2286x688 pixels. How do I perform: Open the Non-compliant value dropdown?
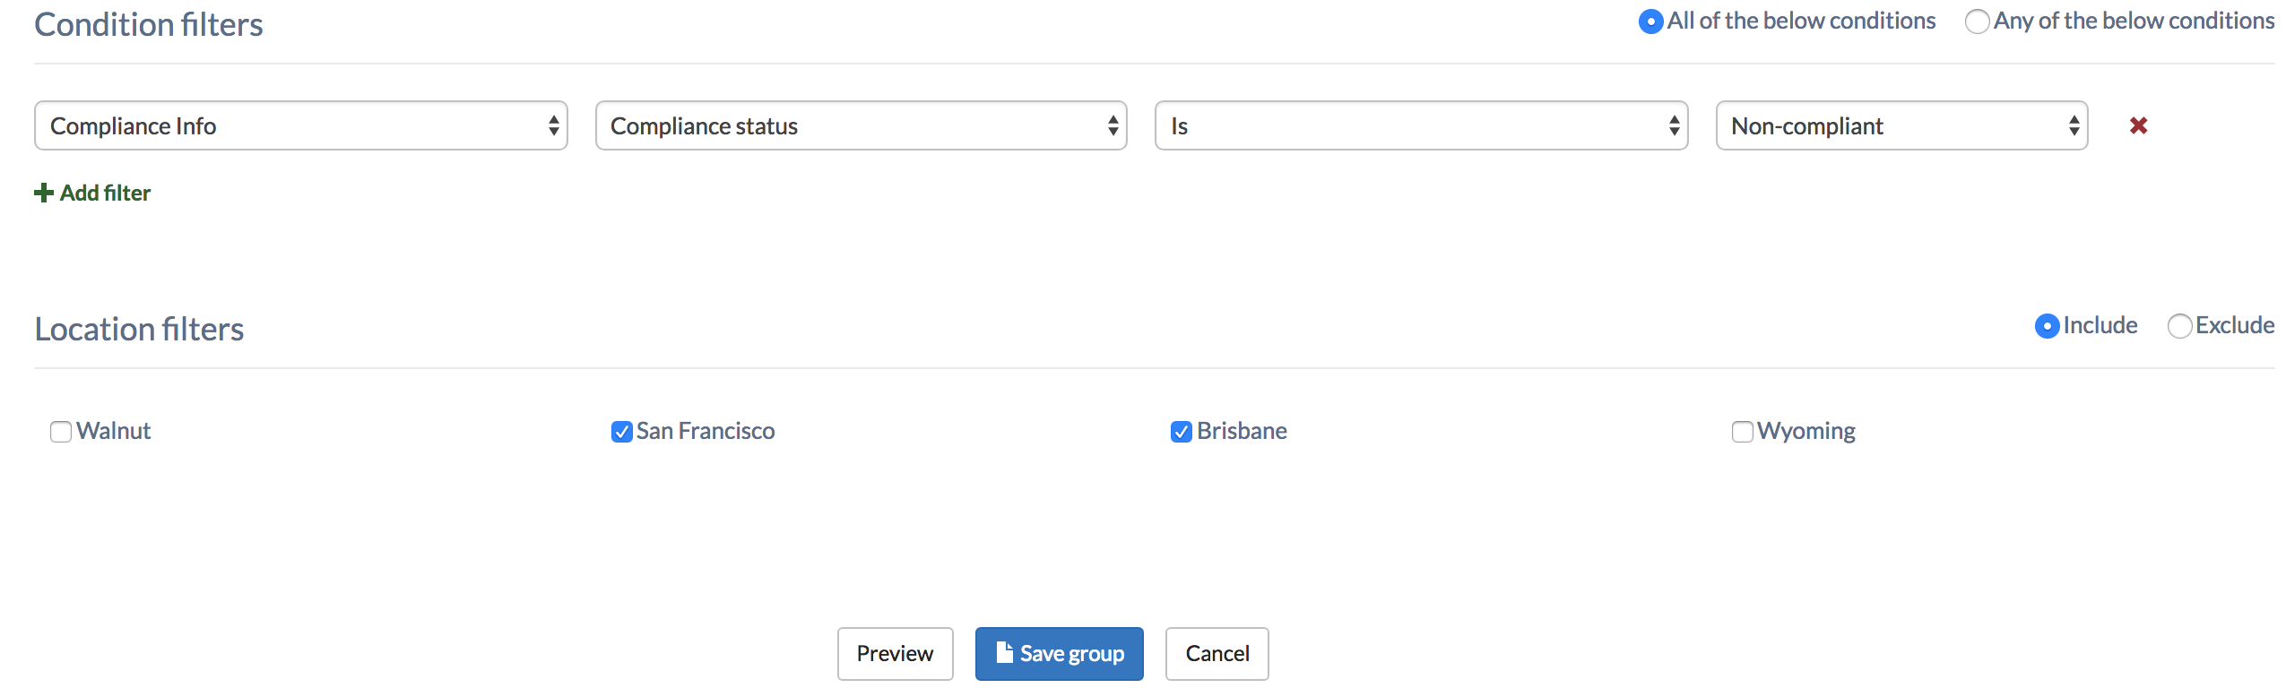1902,125
